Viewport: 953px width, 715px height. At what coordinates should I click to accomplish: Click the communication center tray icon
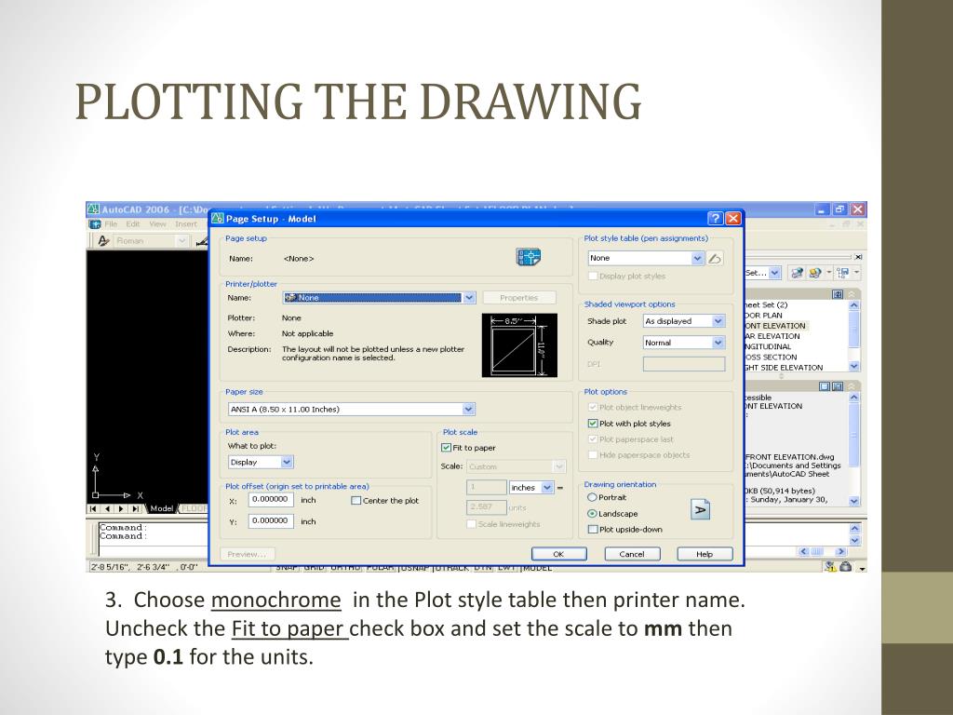pos(829,567)
